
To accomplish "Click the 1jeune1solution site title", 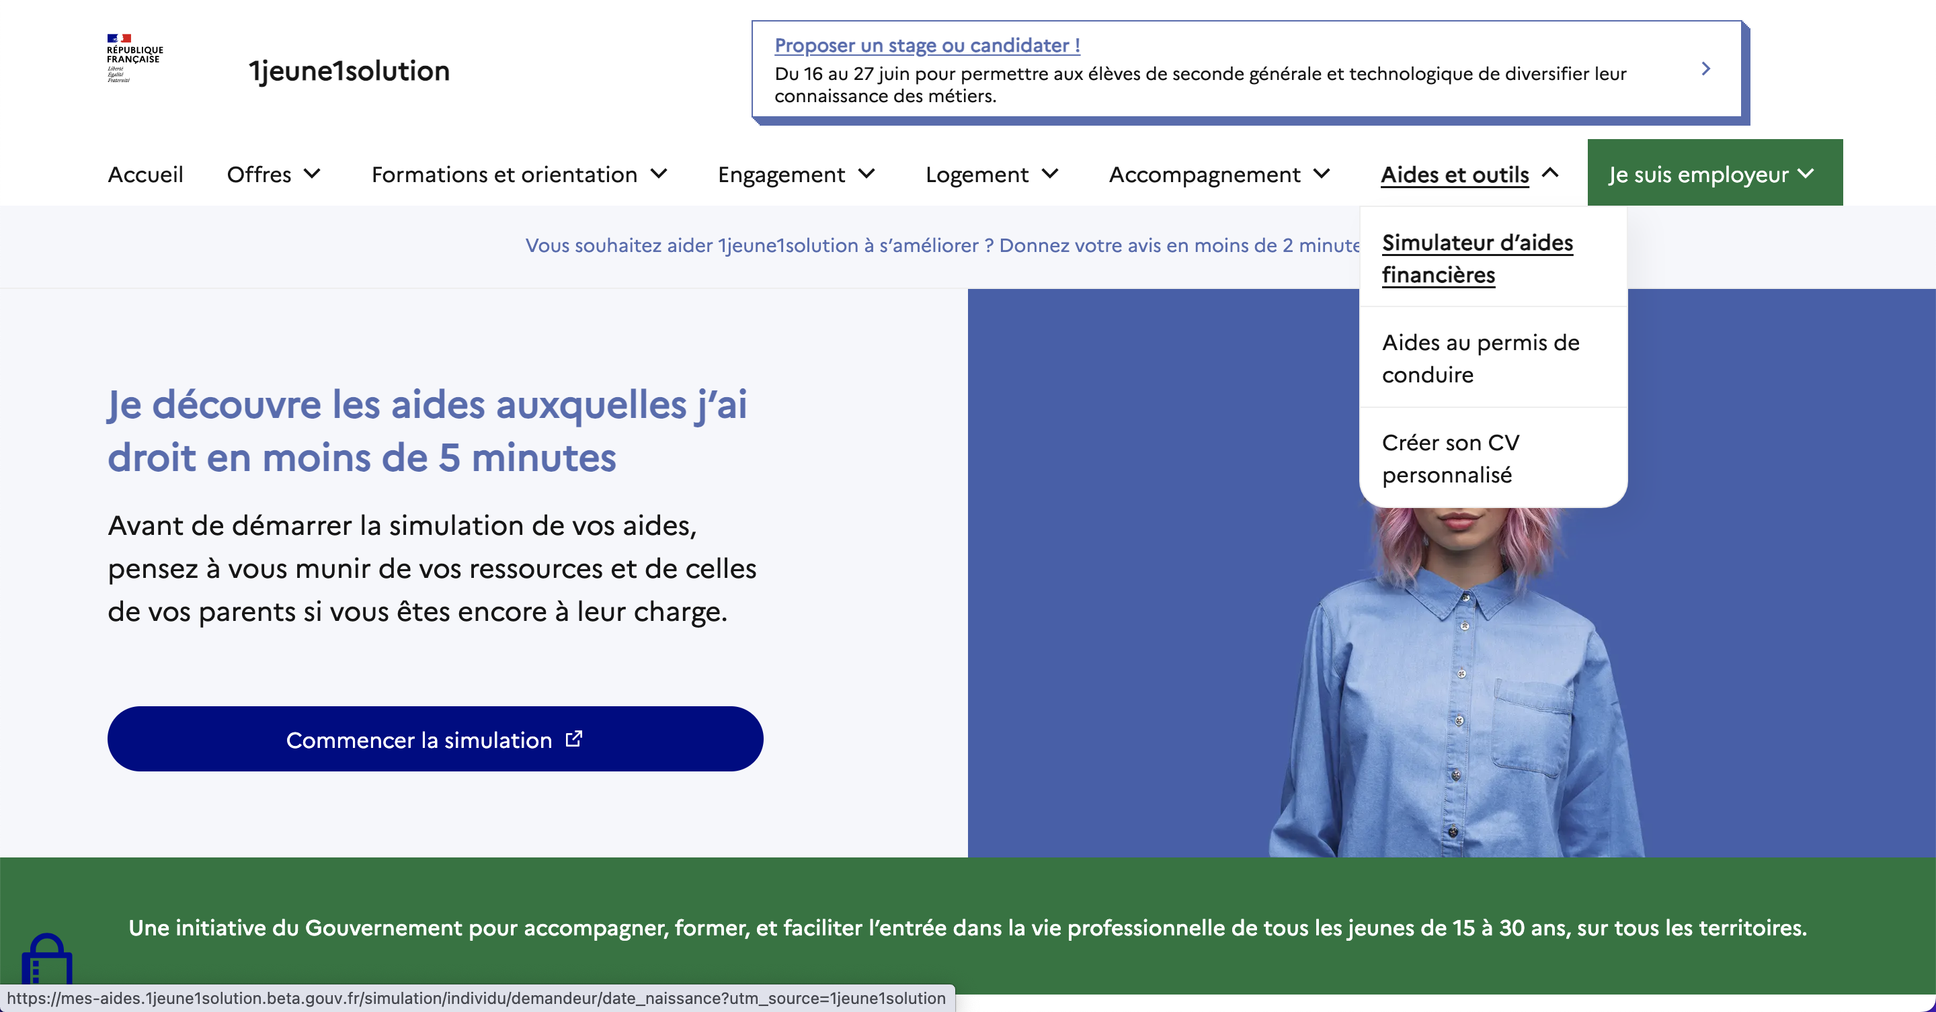I will (349, 71).
